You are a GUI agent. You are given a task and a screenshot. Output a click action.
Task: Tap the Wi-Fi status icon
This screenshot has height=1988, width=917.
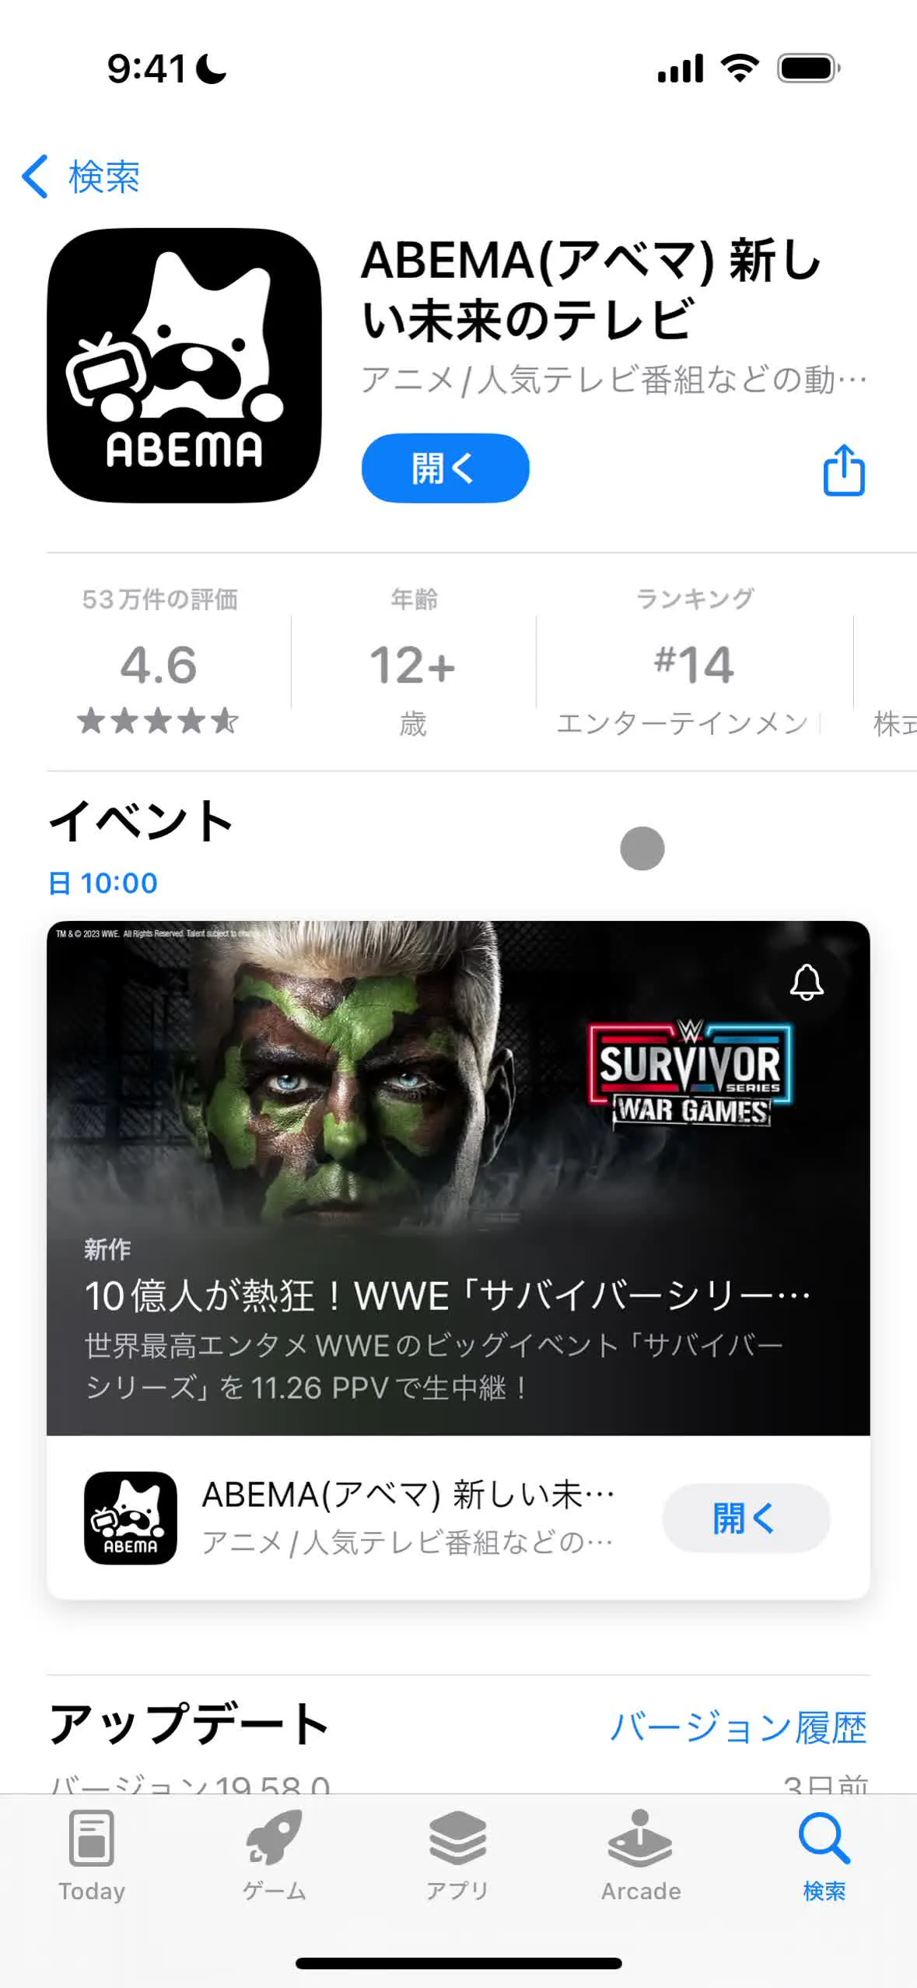pyautogui.click(x=740, y=68)
